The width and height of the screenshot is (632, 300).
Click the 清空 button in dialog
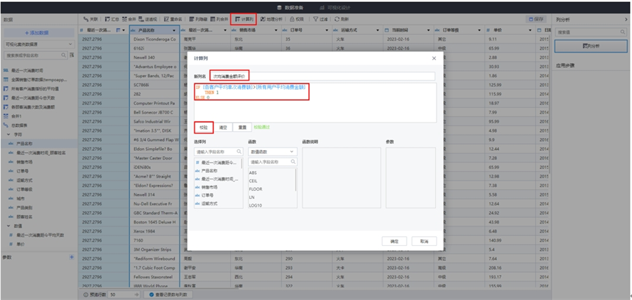click(223, 128)
